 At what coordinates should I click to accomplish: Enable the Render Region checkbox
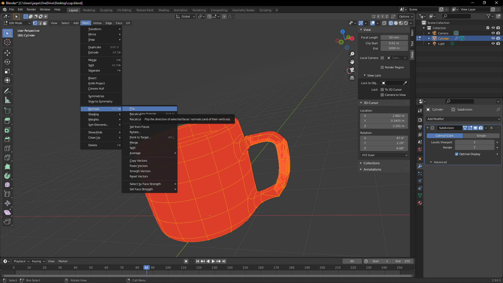(x=382, y=67)
